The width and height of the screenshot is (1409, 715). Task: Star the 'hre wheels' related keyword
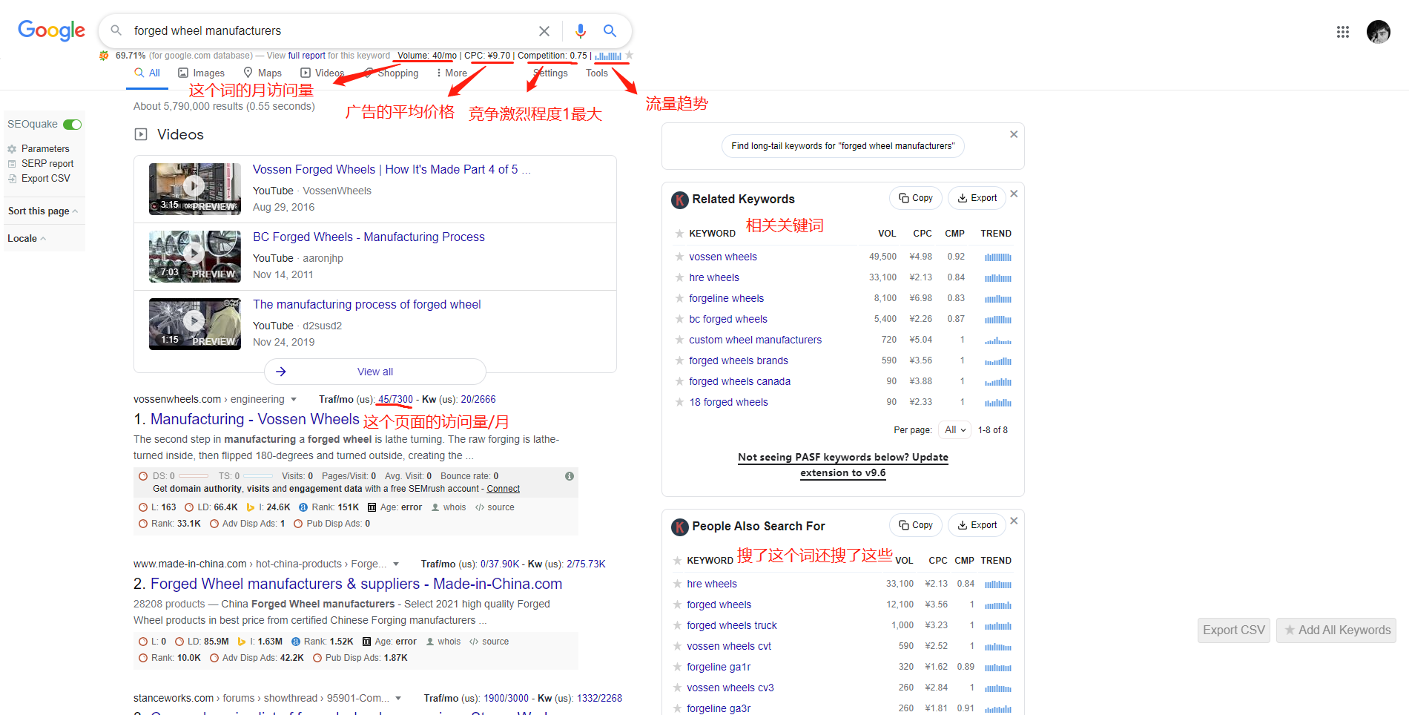click(x=679, y=277)
